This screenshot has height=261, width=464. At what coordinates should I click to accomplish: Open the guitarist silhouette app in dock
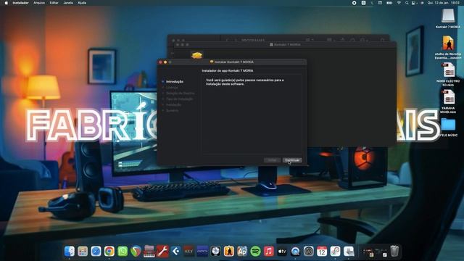click(x=229, y=252)
